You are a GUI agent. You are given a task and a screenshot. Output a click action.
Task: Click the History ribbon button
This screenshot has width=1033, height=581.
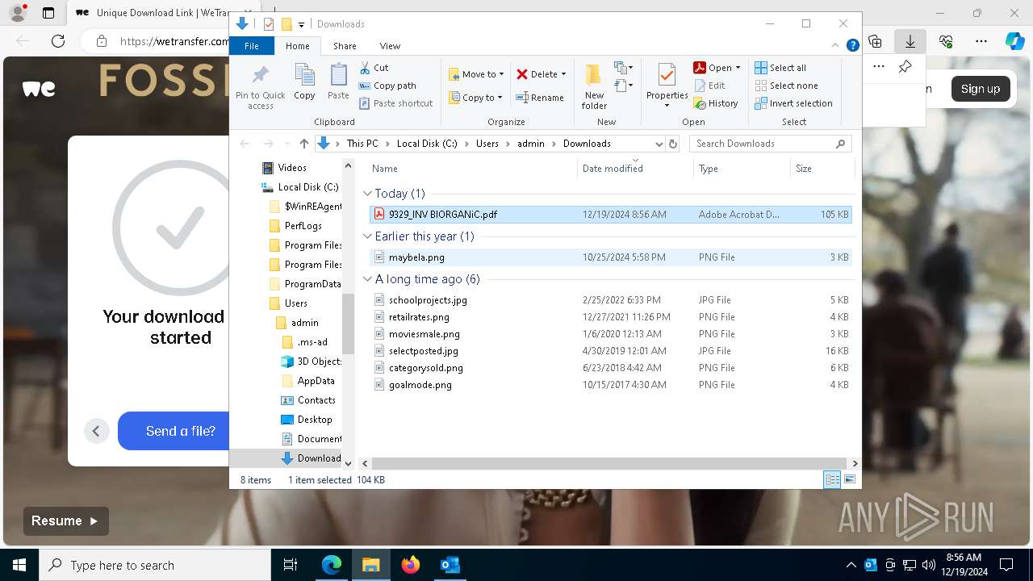(716, 103)
